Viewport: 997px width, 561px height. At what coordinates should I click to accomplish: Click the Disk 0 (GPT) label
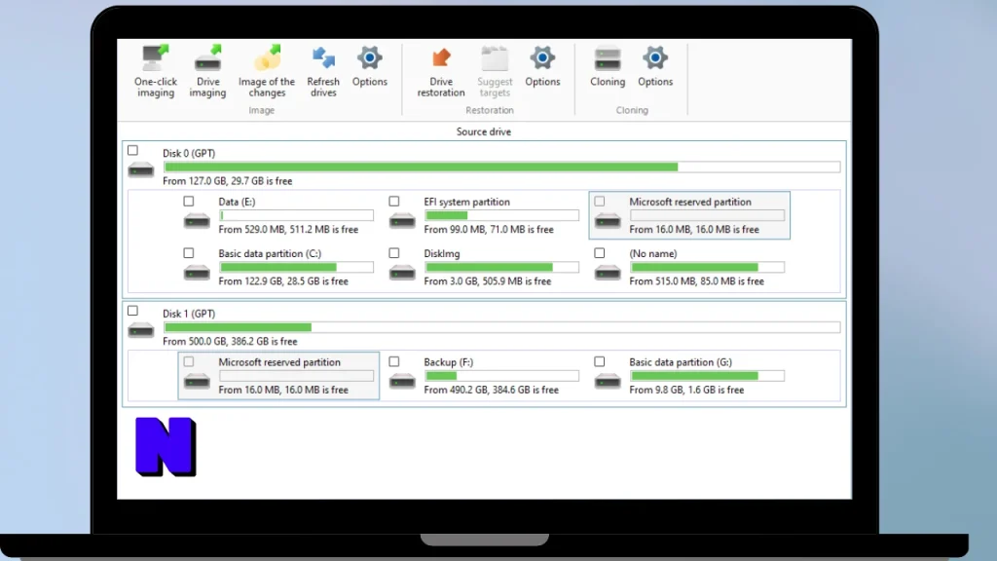(x=189, y=153)
